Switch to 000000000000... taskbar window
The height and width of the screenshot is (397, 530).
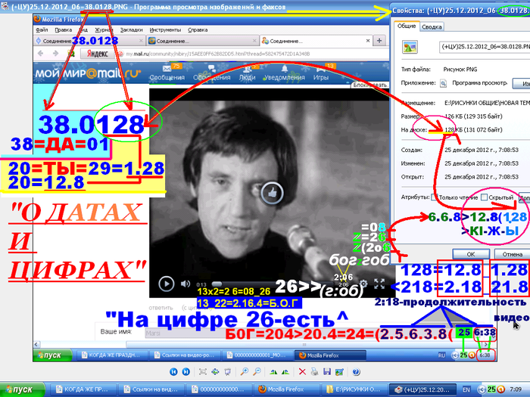[x=219, y=389]
